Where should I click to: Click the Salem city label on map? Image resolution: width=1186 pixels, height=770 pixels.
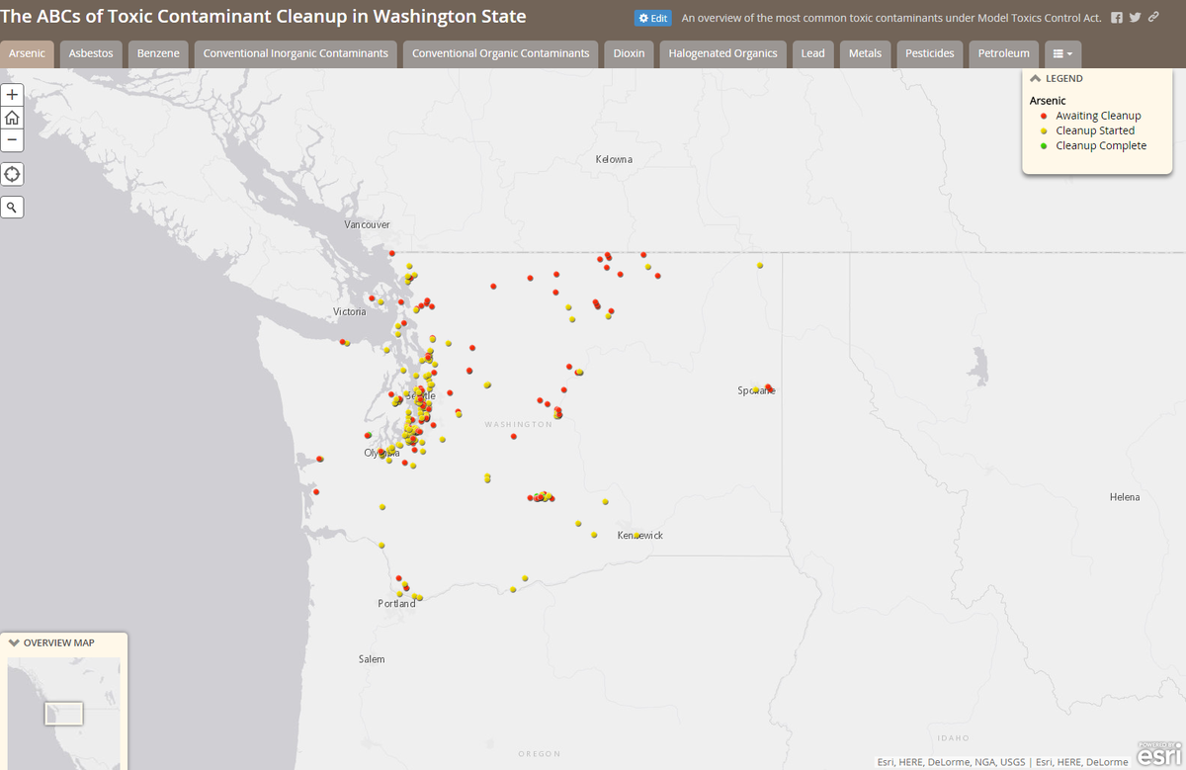(372, 659)
